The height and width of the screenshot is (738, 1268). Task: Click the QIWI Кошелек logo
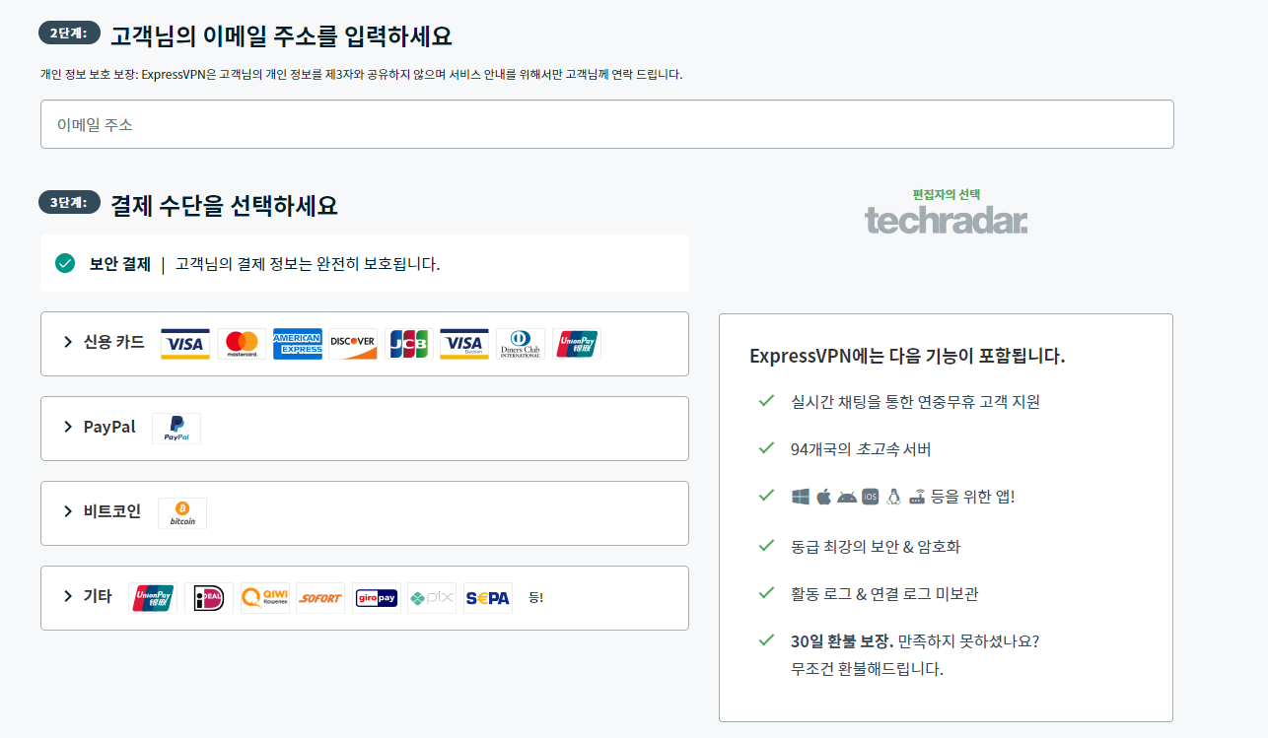point(265,598)
